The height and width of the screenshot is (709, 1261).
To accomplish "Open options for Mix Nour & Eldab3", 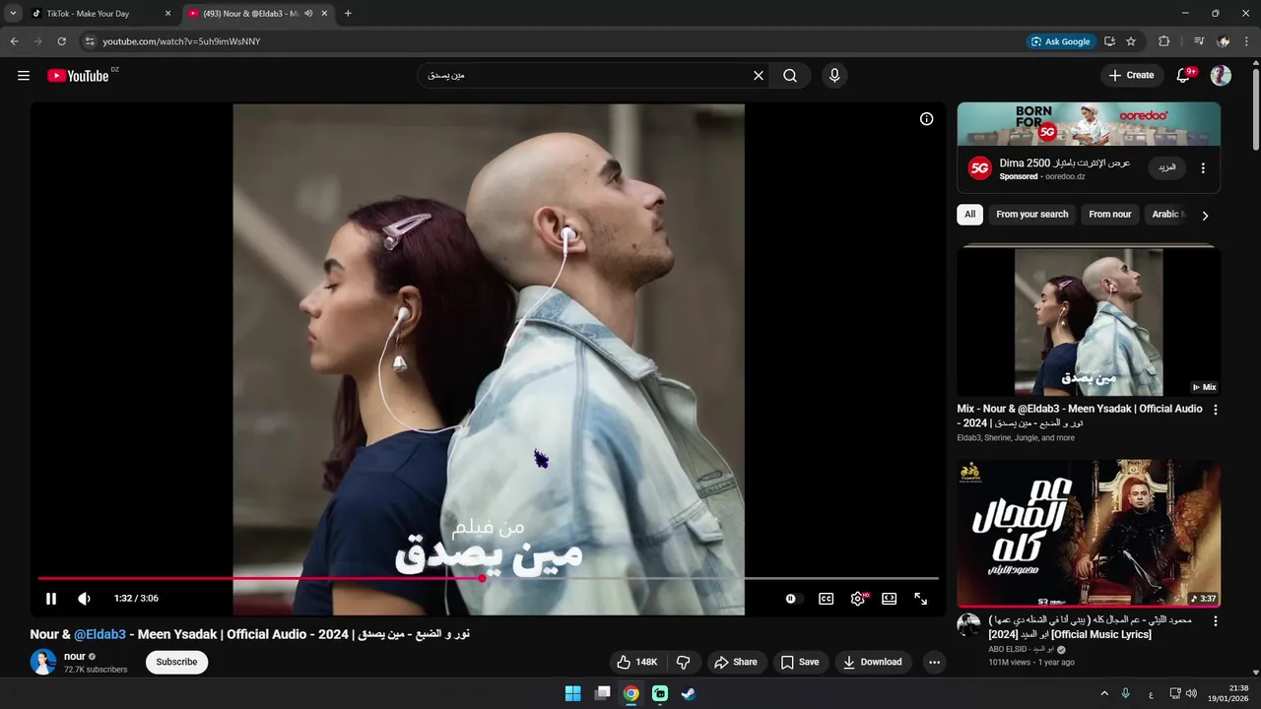I will tap(1215, 410).
